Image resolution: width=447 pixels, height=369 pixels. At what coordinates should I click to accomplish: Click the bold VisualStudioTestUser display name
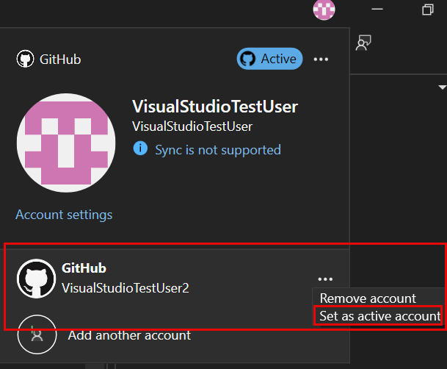[214, 107]
